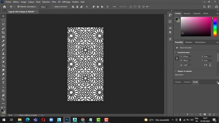The height and width of the screenshot is (123, 219).
Task: Open more alignment options ellipsis
Action: 114,7
